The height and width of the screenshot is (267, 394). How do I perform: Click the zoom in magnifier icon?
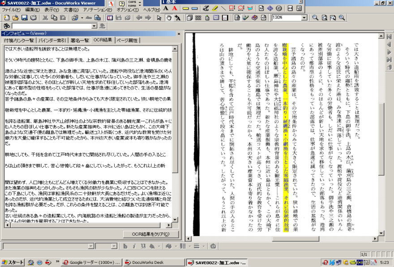coord(342,17)
